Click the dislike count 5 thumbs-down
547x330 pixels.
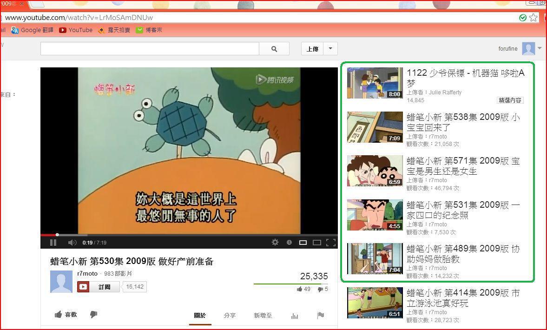pyautogui.click(x=323, y=289)
